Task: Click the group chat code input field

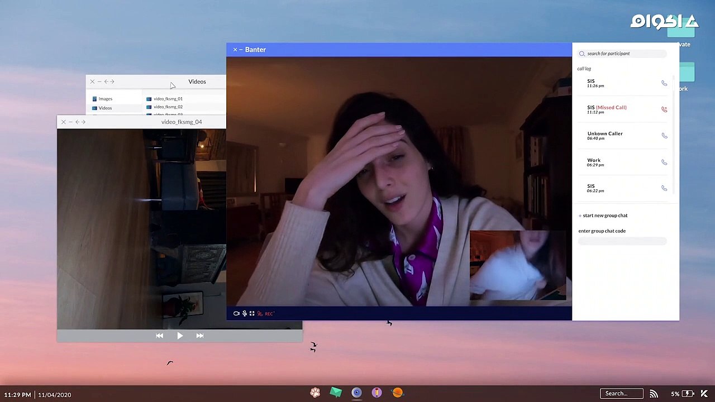Action: pyautogui.click(x=622, y=241)
